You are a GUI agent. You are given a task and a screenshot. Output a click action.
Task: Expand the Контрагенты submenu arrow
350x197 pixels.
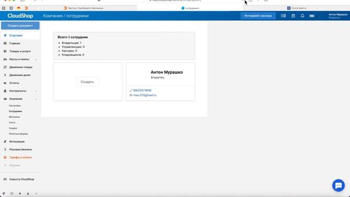tap(36, 91)
